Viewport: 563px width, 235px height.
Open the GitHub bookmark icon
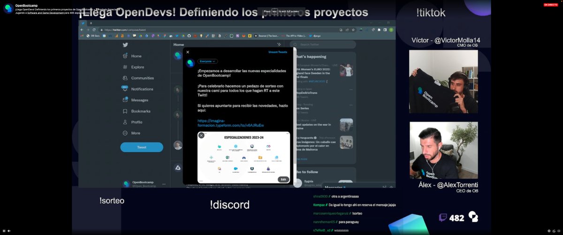pyautogui.click(x=189, y=36)
